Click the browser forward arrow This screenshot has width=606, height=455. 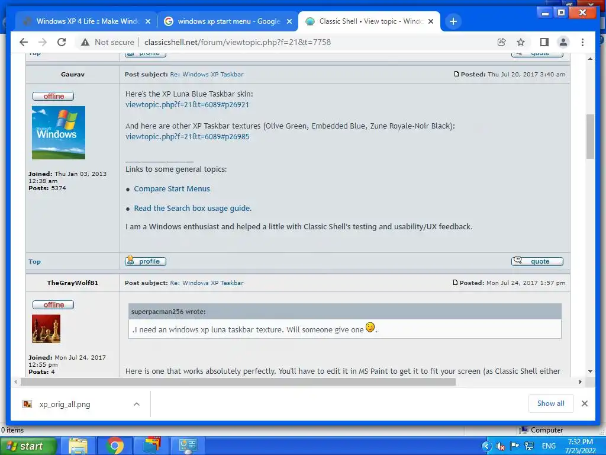pos(43,42)
